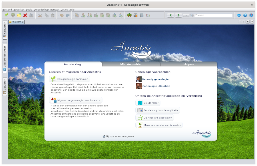Screen dimensions: 257x166
Task: Click the calculator toolbar icon
Action: [136, 15]
